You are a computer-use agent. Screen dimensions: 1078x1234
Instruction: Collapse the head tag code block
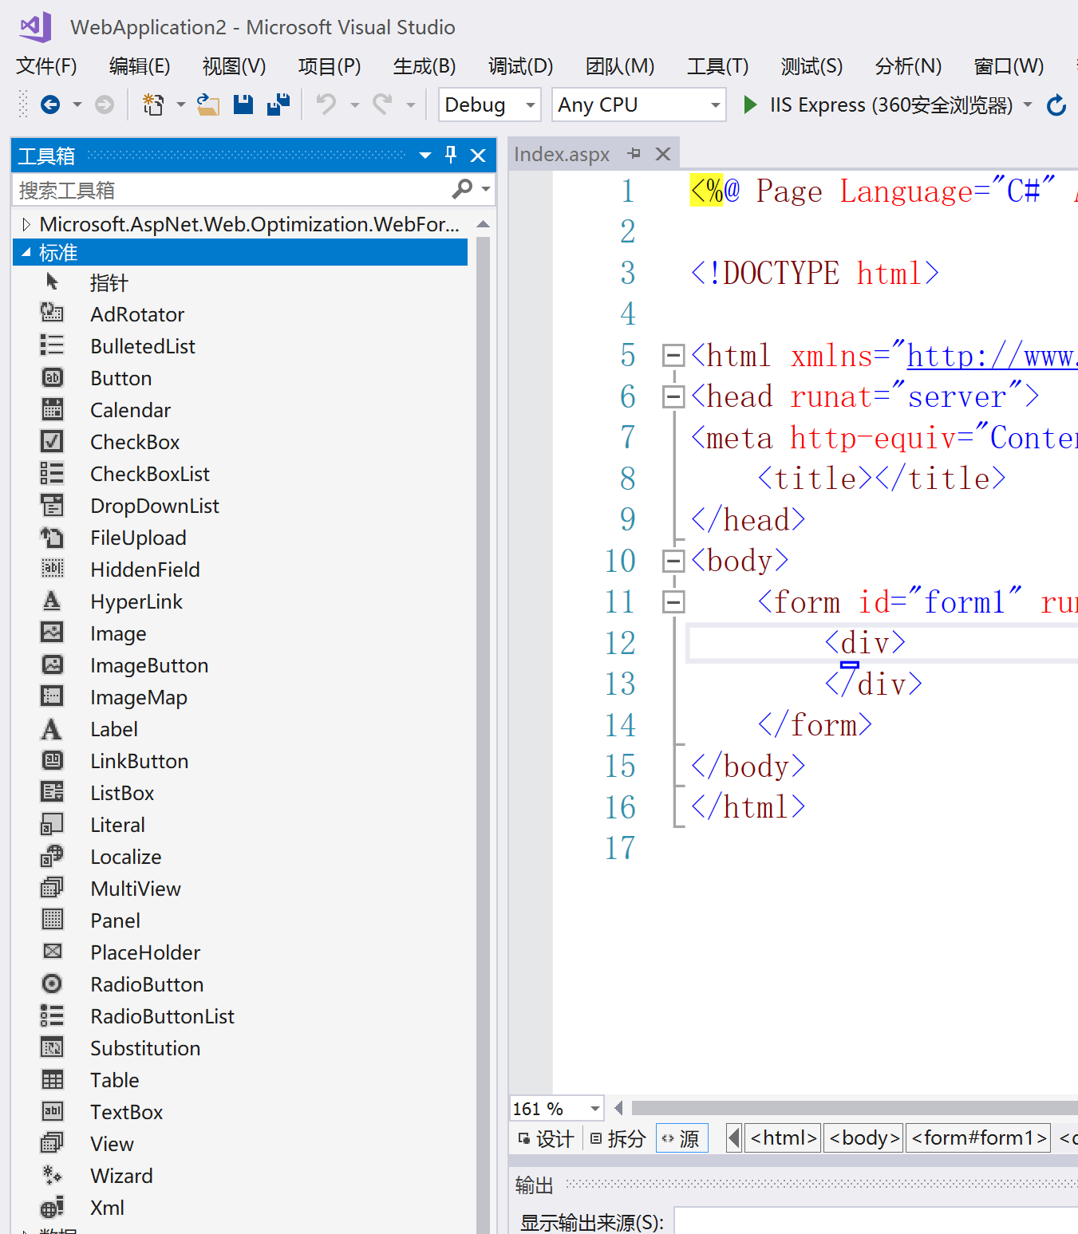(x=673, y=396)
